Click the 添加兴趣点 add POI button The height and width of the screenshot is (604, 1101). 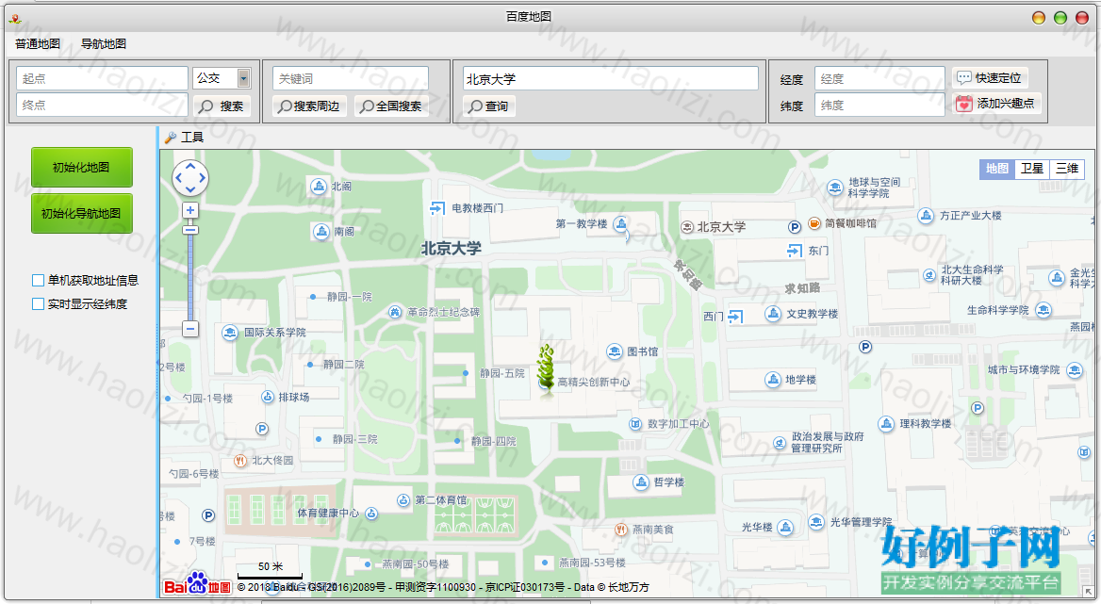click(996, 103)
